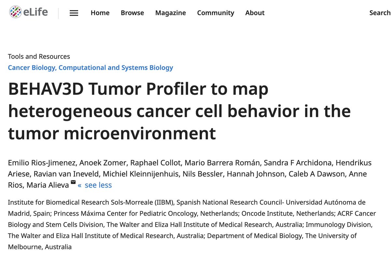Open the hamburger navigation menu
This screenshot has height=255, width=391.
(x=74, y=13)
